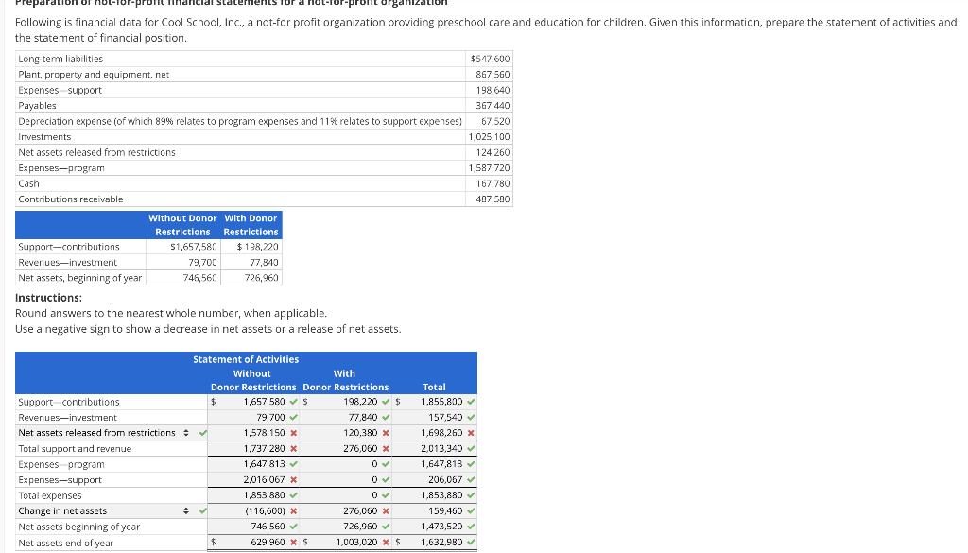
Task: Click the green check next to 2,013,340
Action: click(x=471, y=449)
